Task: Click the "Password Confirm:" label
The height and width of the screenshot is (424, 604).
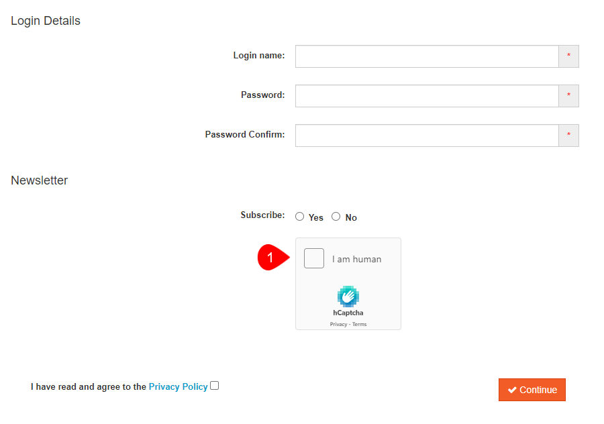Action: point(245,134)
